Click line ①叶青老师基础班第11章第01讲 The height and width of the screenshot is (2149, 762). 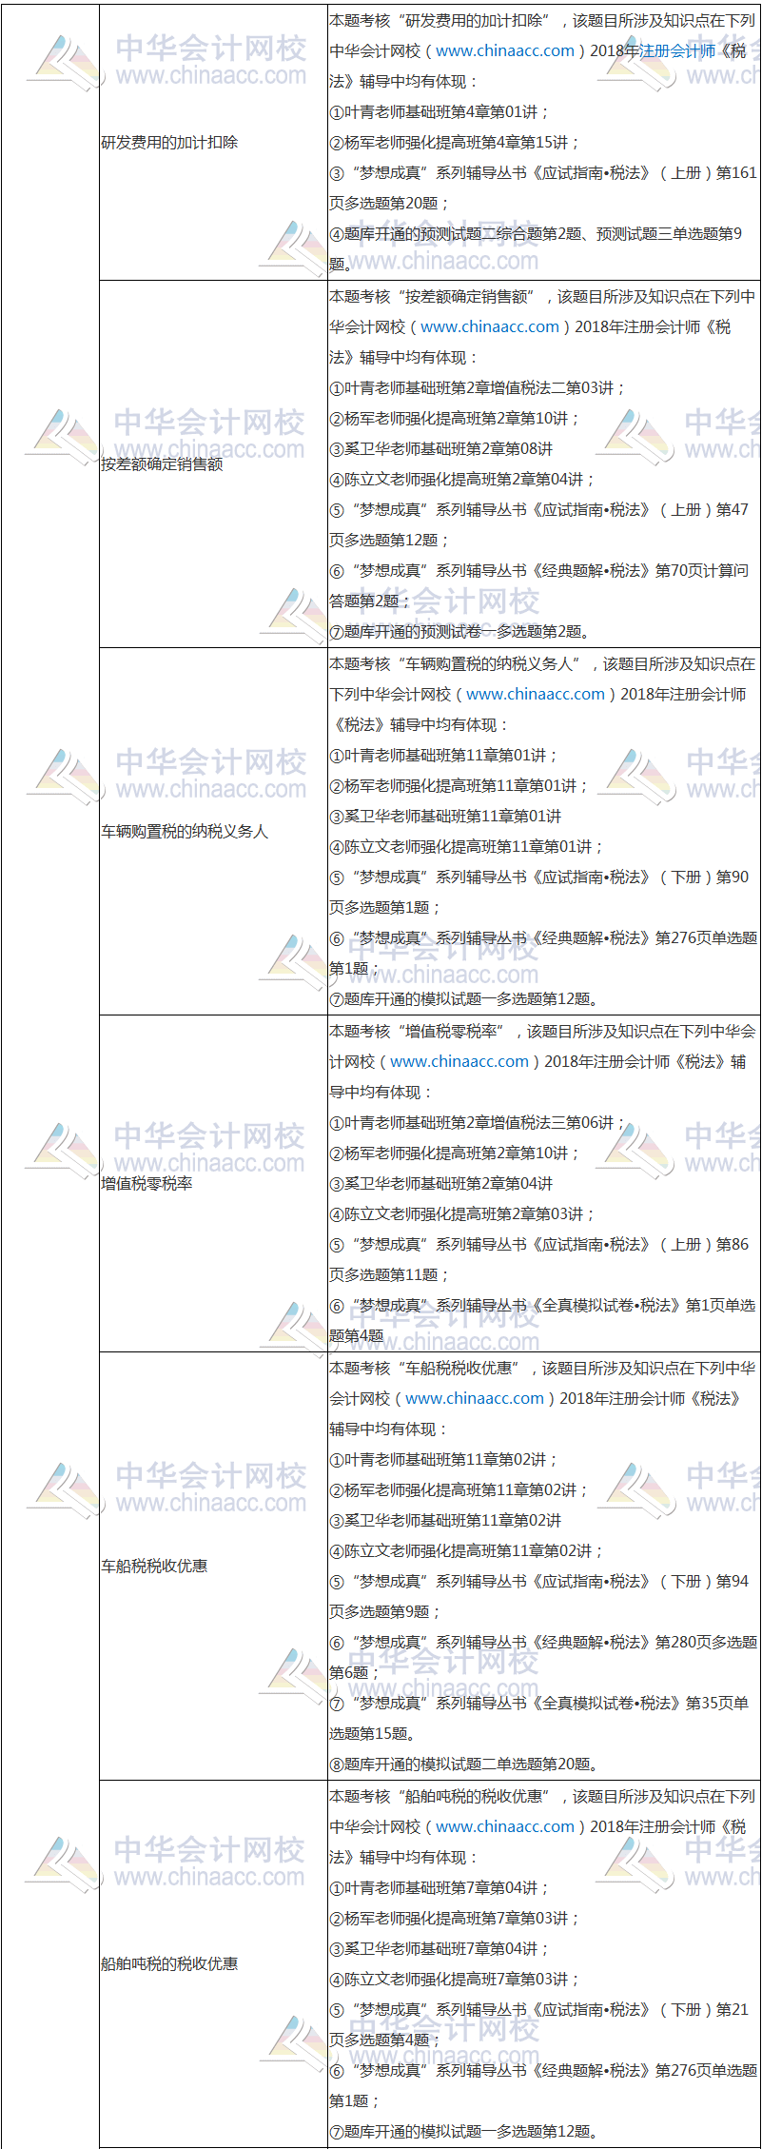coord(443,756)
